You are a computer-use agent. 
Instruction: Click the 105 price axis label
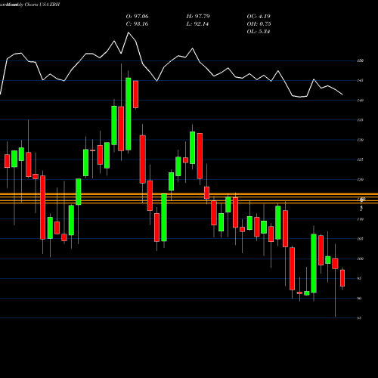point(361,239)
